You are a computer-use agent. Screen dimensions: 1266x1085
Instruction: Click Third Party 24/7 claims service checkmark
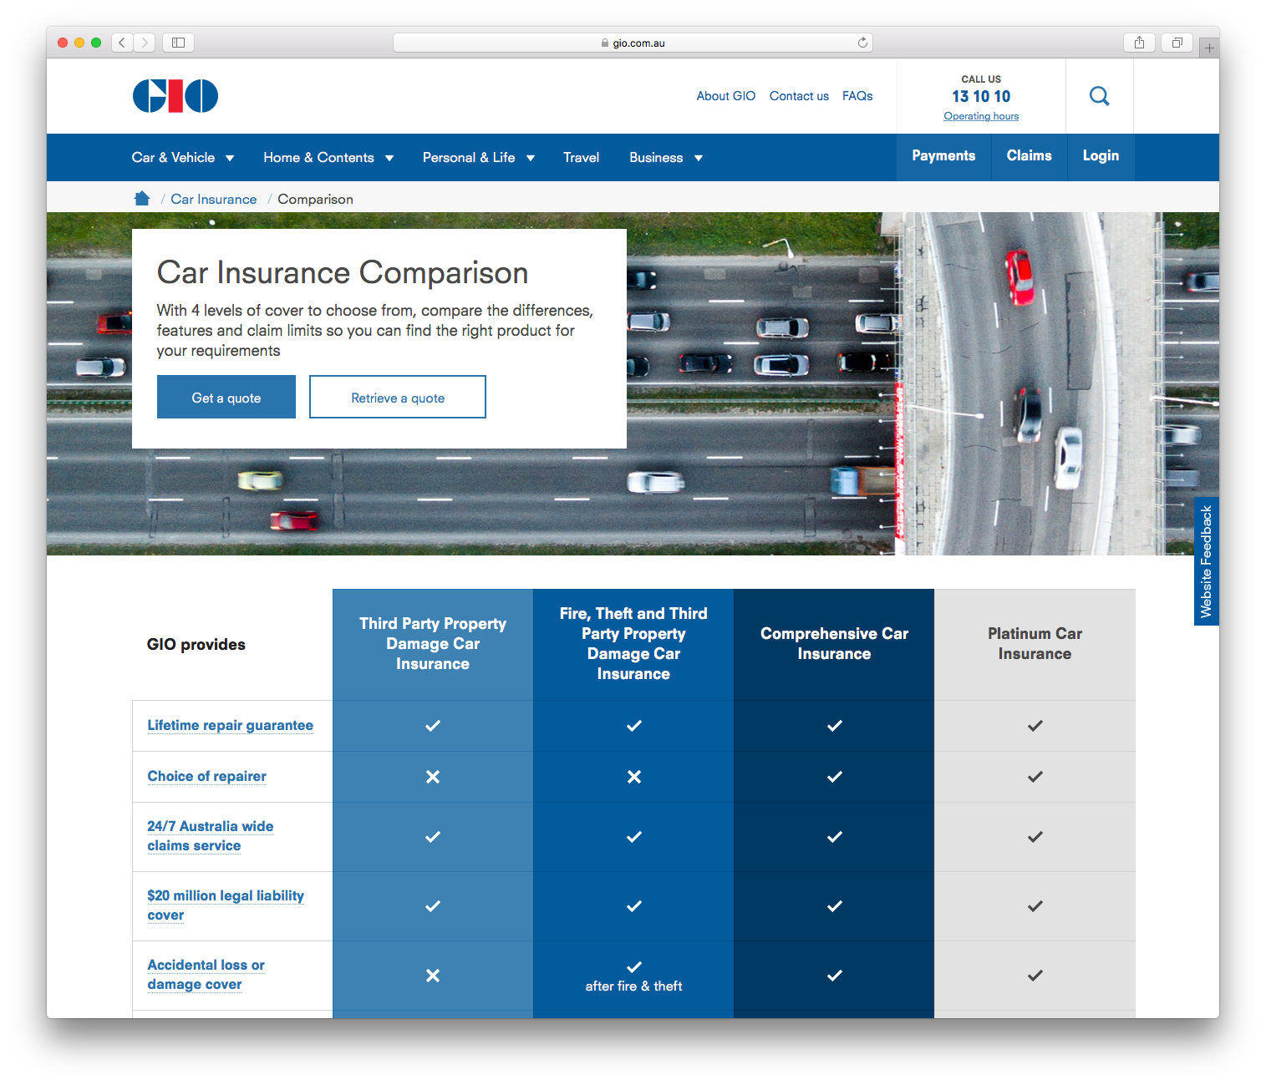coord(433,837)
